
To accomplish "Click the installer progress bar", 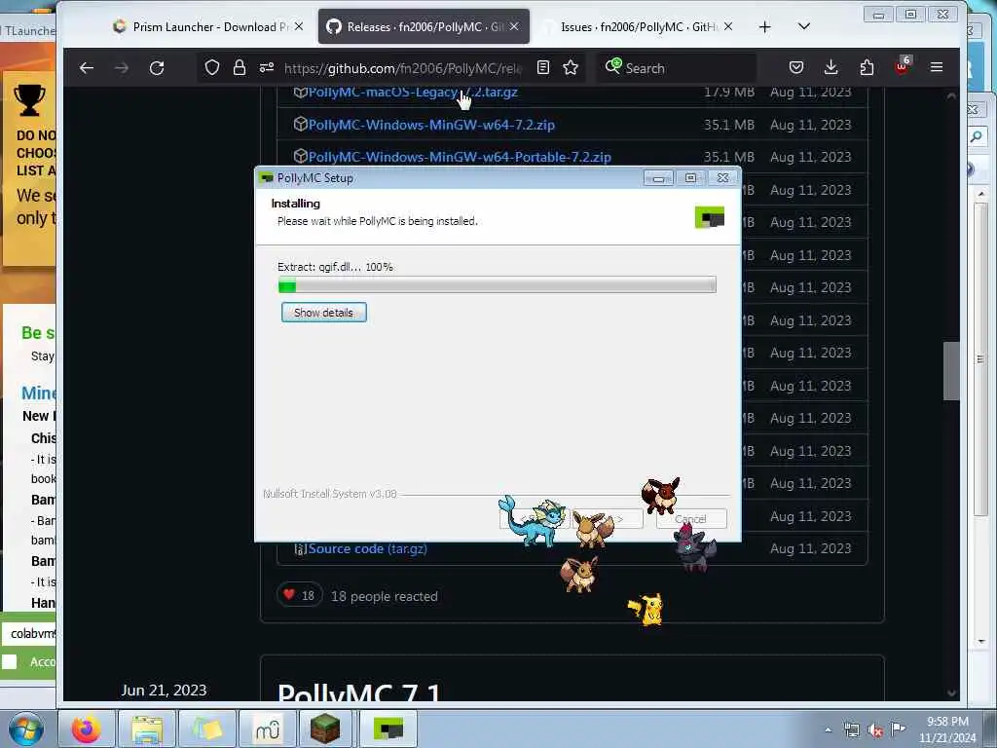I will (498, 285).
